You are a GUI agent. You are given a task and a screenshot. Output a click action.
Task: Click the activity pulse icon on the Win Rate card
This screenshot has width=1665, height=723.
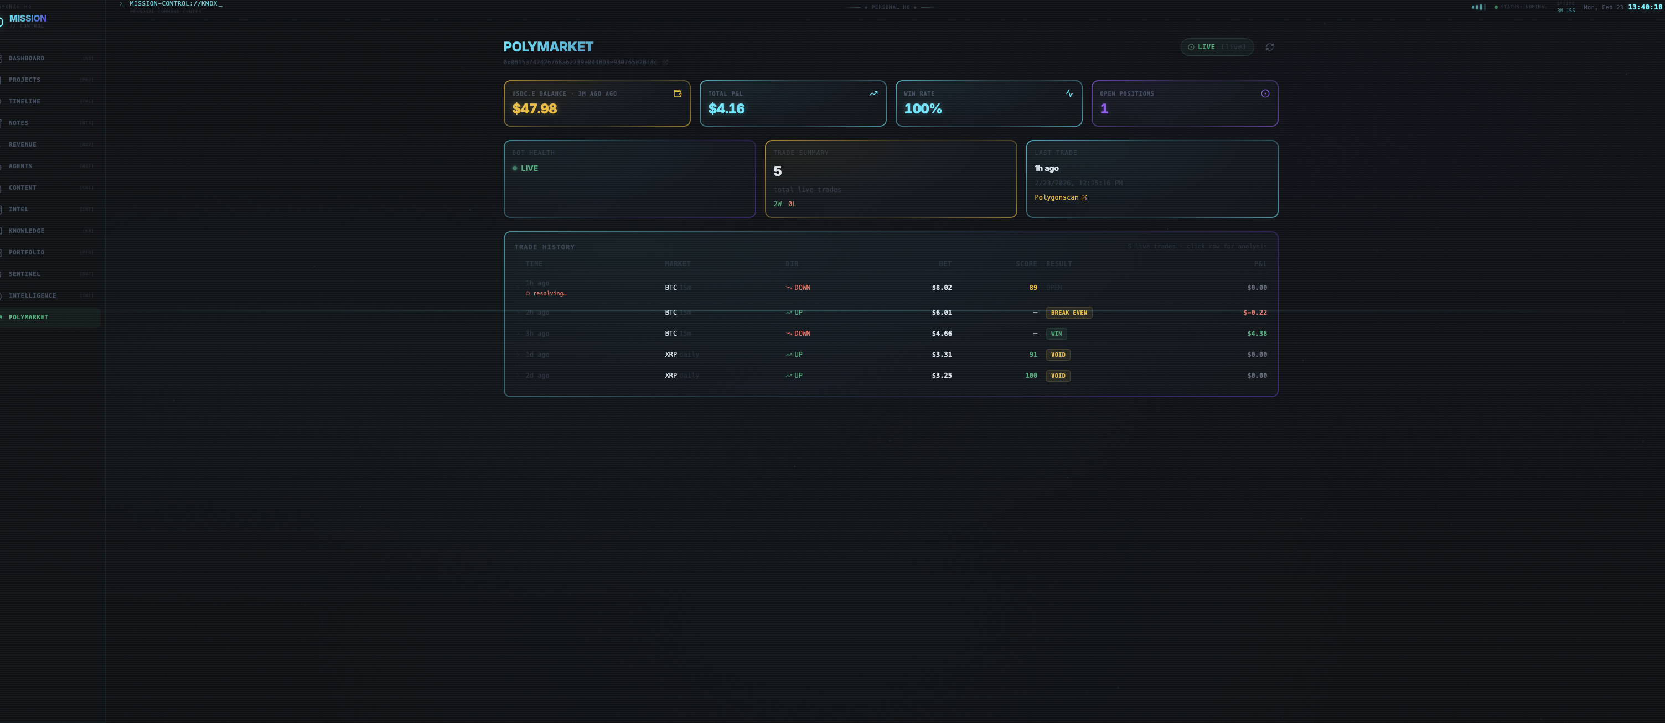[1069, 93]
